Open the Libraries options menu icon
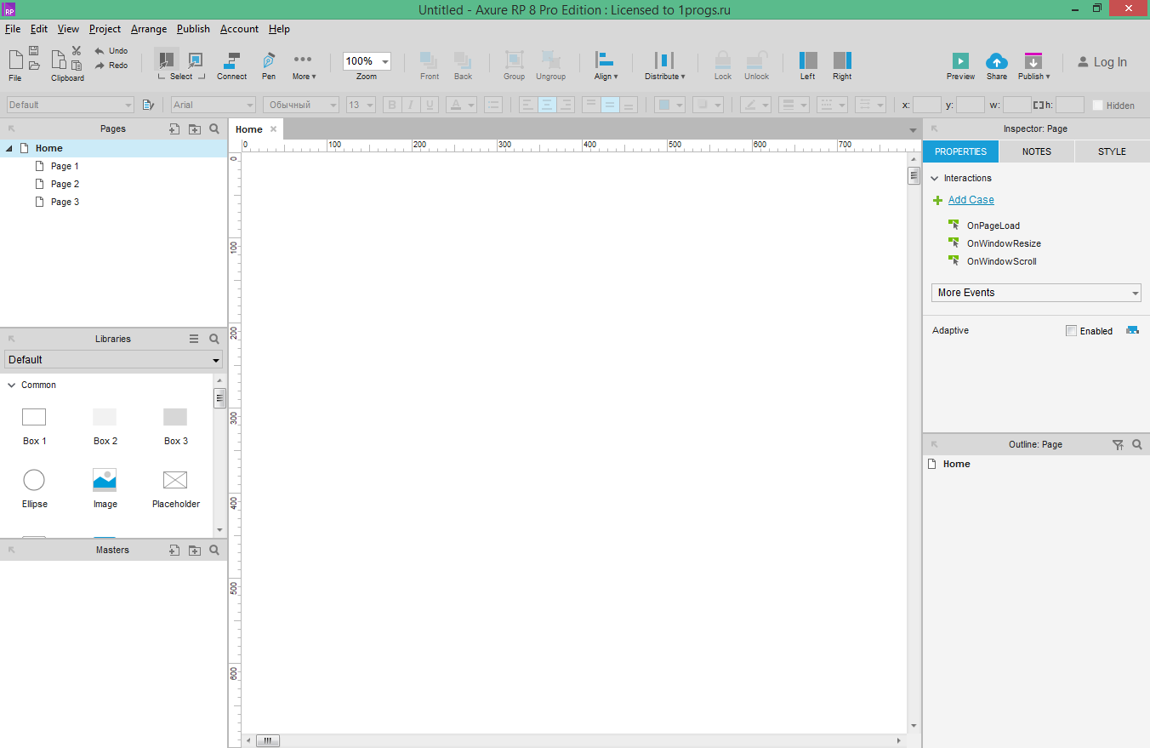 click(x=194, y=339)
